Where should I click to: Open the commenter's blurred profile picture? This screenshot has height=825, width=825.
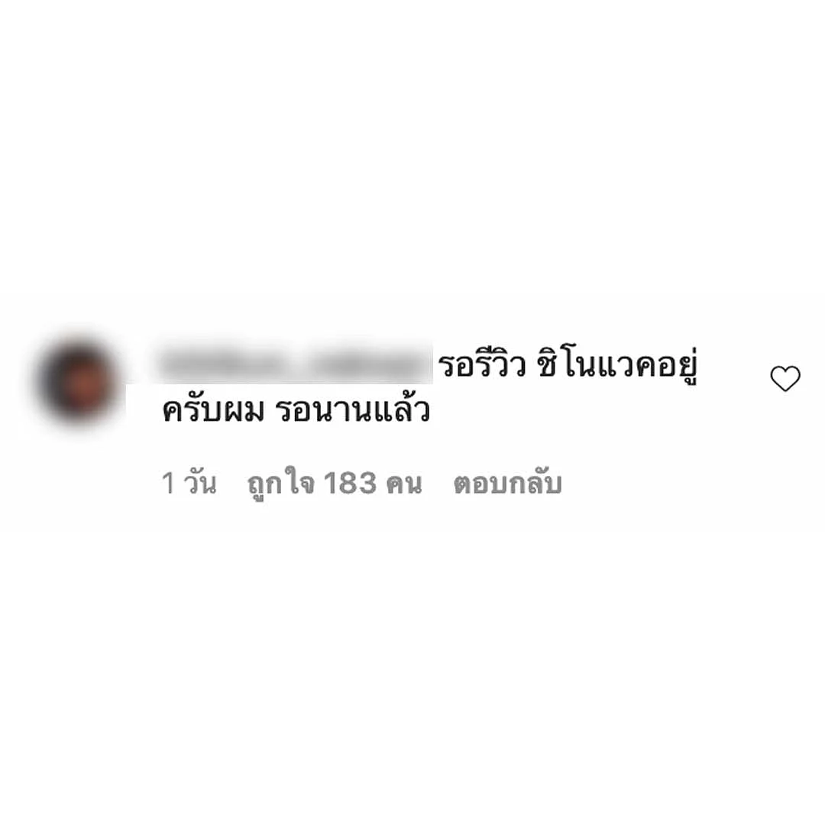(x=79, y=381)
